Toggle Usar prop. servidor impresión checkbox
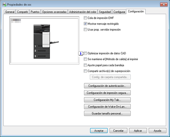170x137 pixels. (x=85, y=30)
